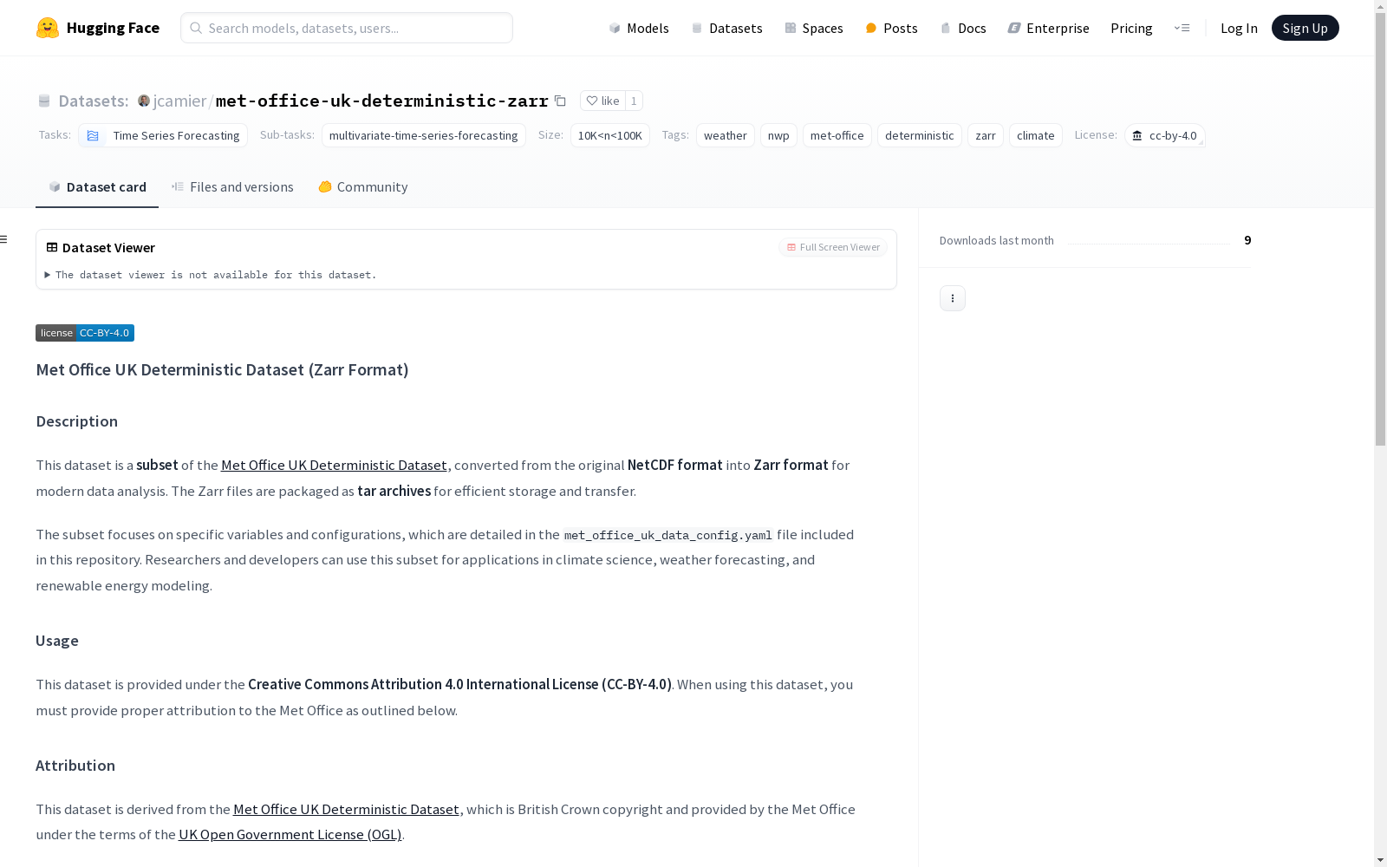Click the Dataset Viewer heading

coord(108,248)
